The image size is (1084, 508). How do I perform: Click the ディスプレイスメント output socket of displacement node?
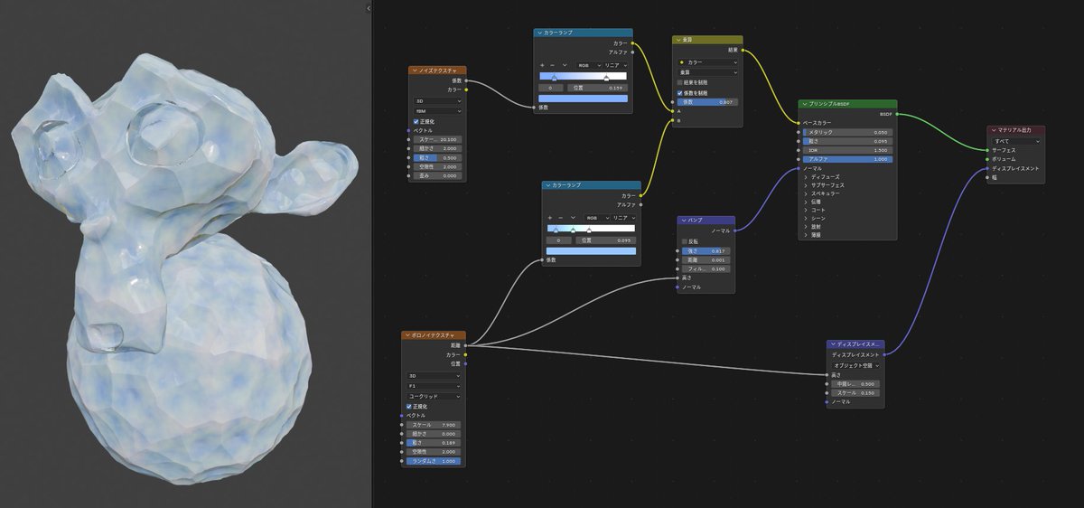[x=884, y=354]
